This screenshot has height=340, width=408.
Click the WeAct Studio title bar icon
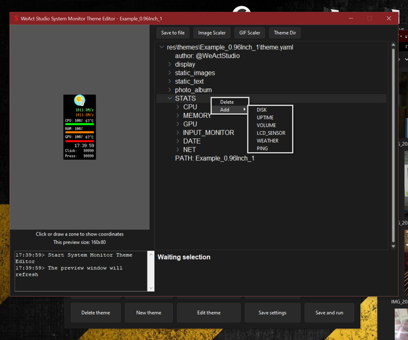tap(15, 19)
